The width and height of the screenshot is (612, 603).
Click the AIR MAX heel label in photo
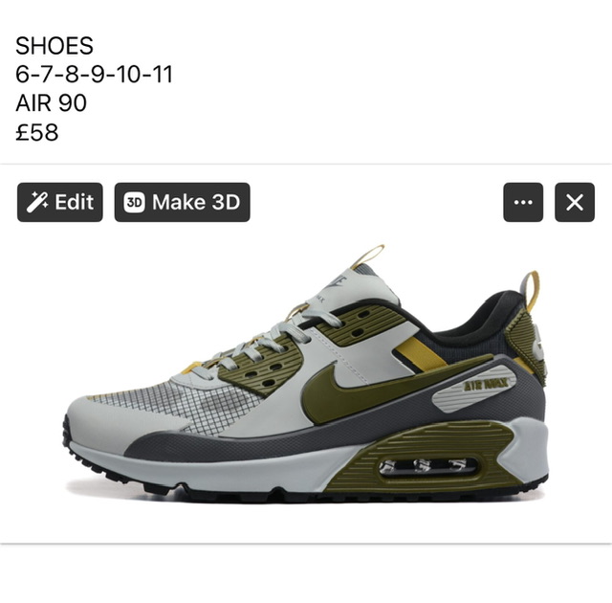pyautogui.click(x=486, y=385)
